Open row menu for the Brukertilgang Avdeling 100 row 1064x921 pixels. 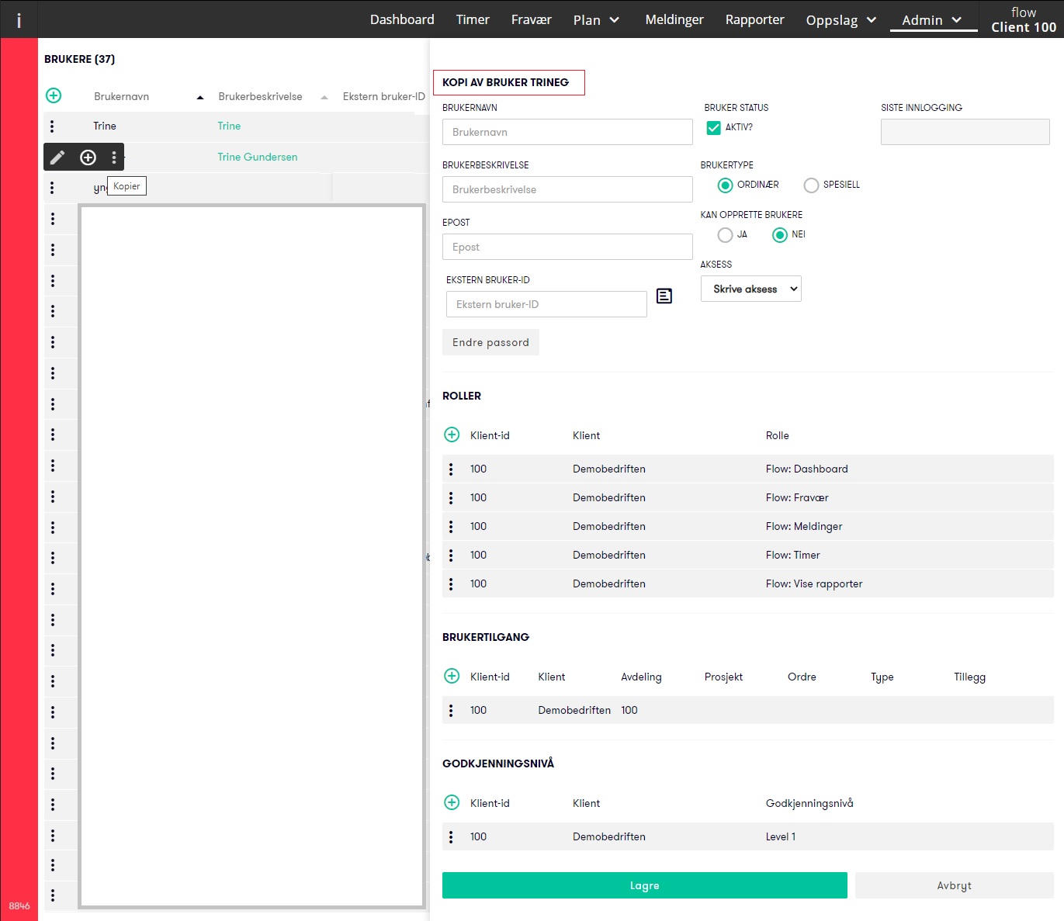(x=451, y=710)
